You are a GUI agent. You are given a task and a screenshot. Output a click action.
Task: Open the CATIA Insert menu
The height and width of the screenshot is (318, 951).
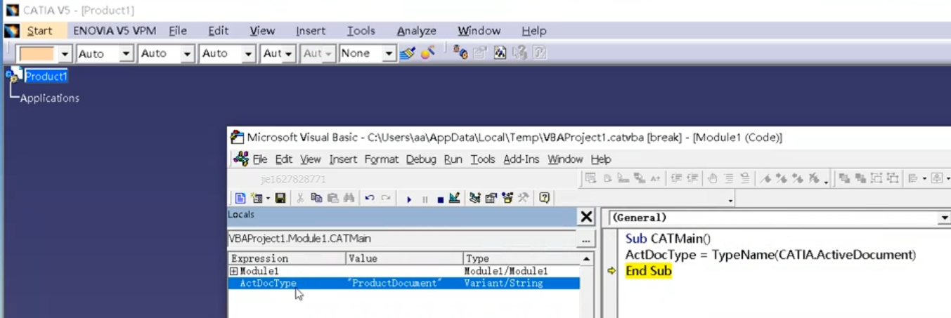[311, 31]
